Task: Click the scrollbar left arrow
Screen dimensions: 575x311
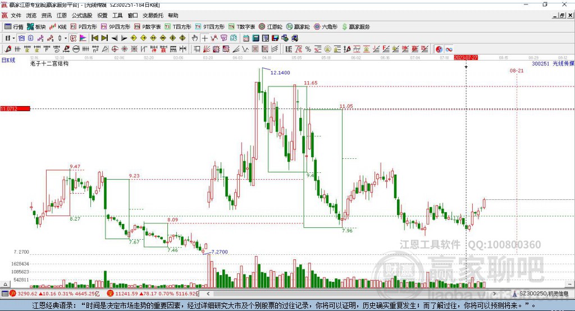Action: [x=208, y=294]
